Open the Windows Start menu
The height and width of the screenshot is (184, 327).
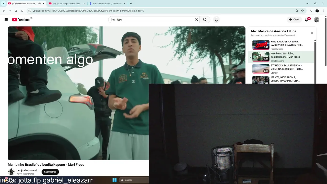[x=114, y=180]
